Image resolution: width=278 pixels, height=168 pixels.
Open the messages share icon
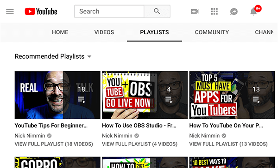point(234,12)
